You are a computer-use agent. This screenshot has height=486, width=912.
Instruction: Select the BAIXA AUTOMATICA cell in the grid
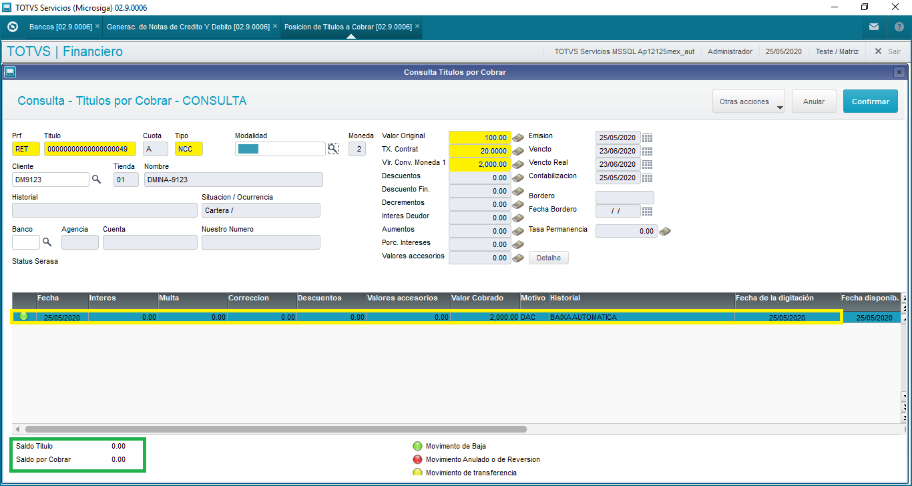642,318
